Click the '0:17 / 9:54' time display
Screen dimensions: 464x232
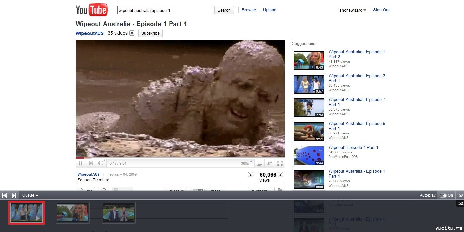click(118, 163)
